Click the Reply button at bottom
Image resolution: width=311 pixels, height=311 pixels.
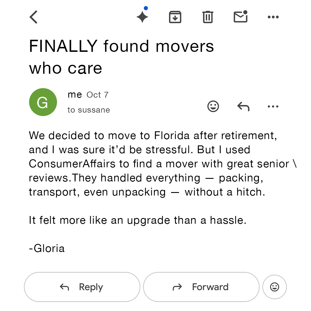coord(82,287)
